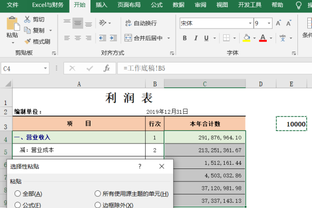Select 边框除外(X) paste option

(x=114, y=205)
